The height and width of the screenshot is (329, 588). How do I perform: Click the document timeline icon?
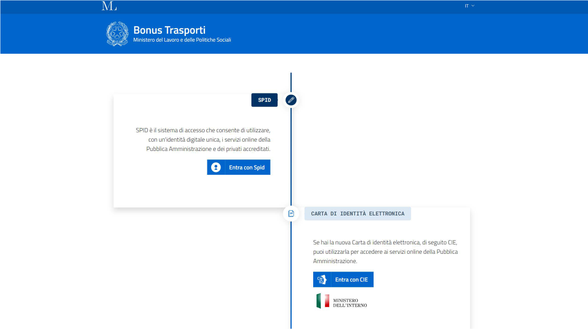(291, 214)
